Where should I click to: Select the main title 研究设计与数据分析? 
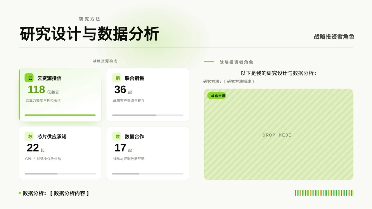click(x=90, y=34)
